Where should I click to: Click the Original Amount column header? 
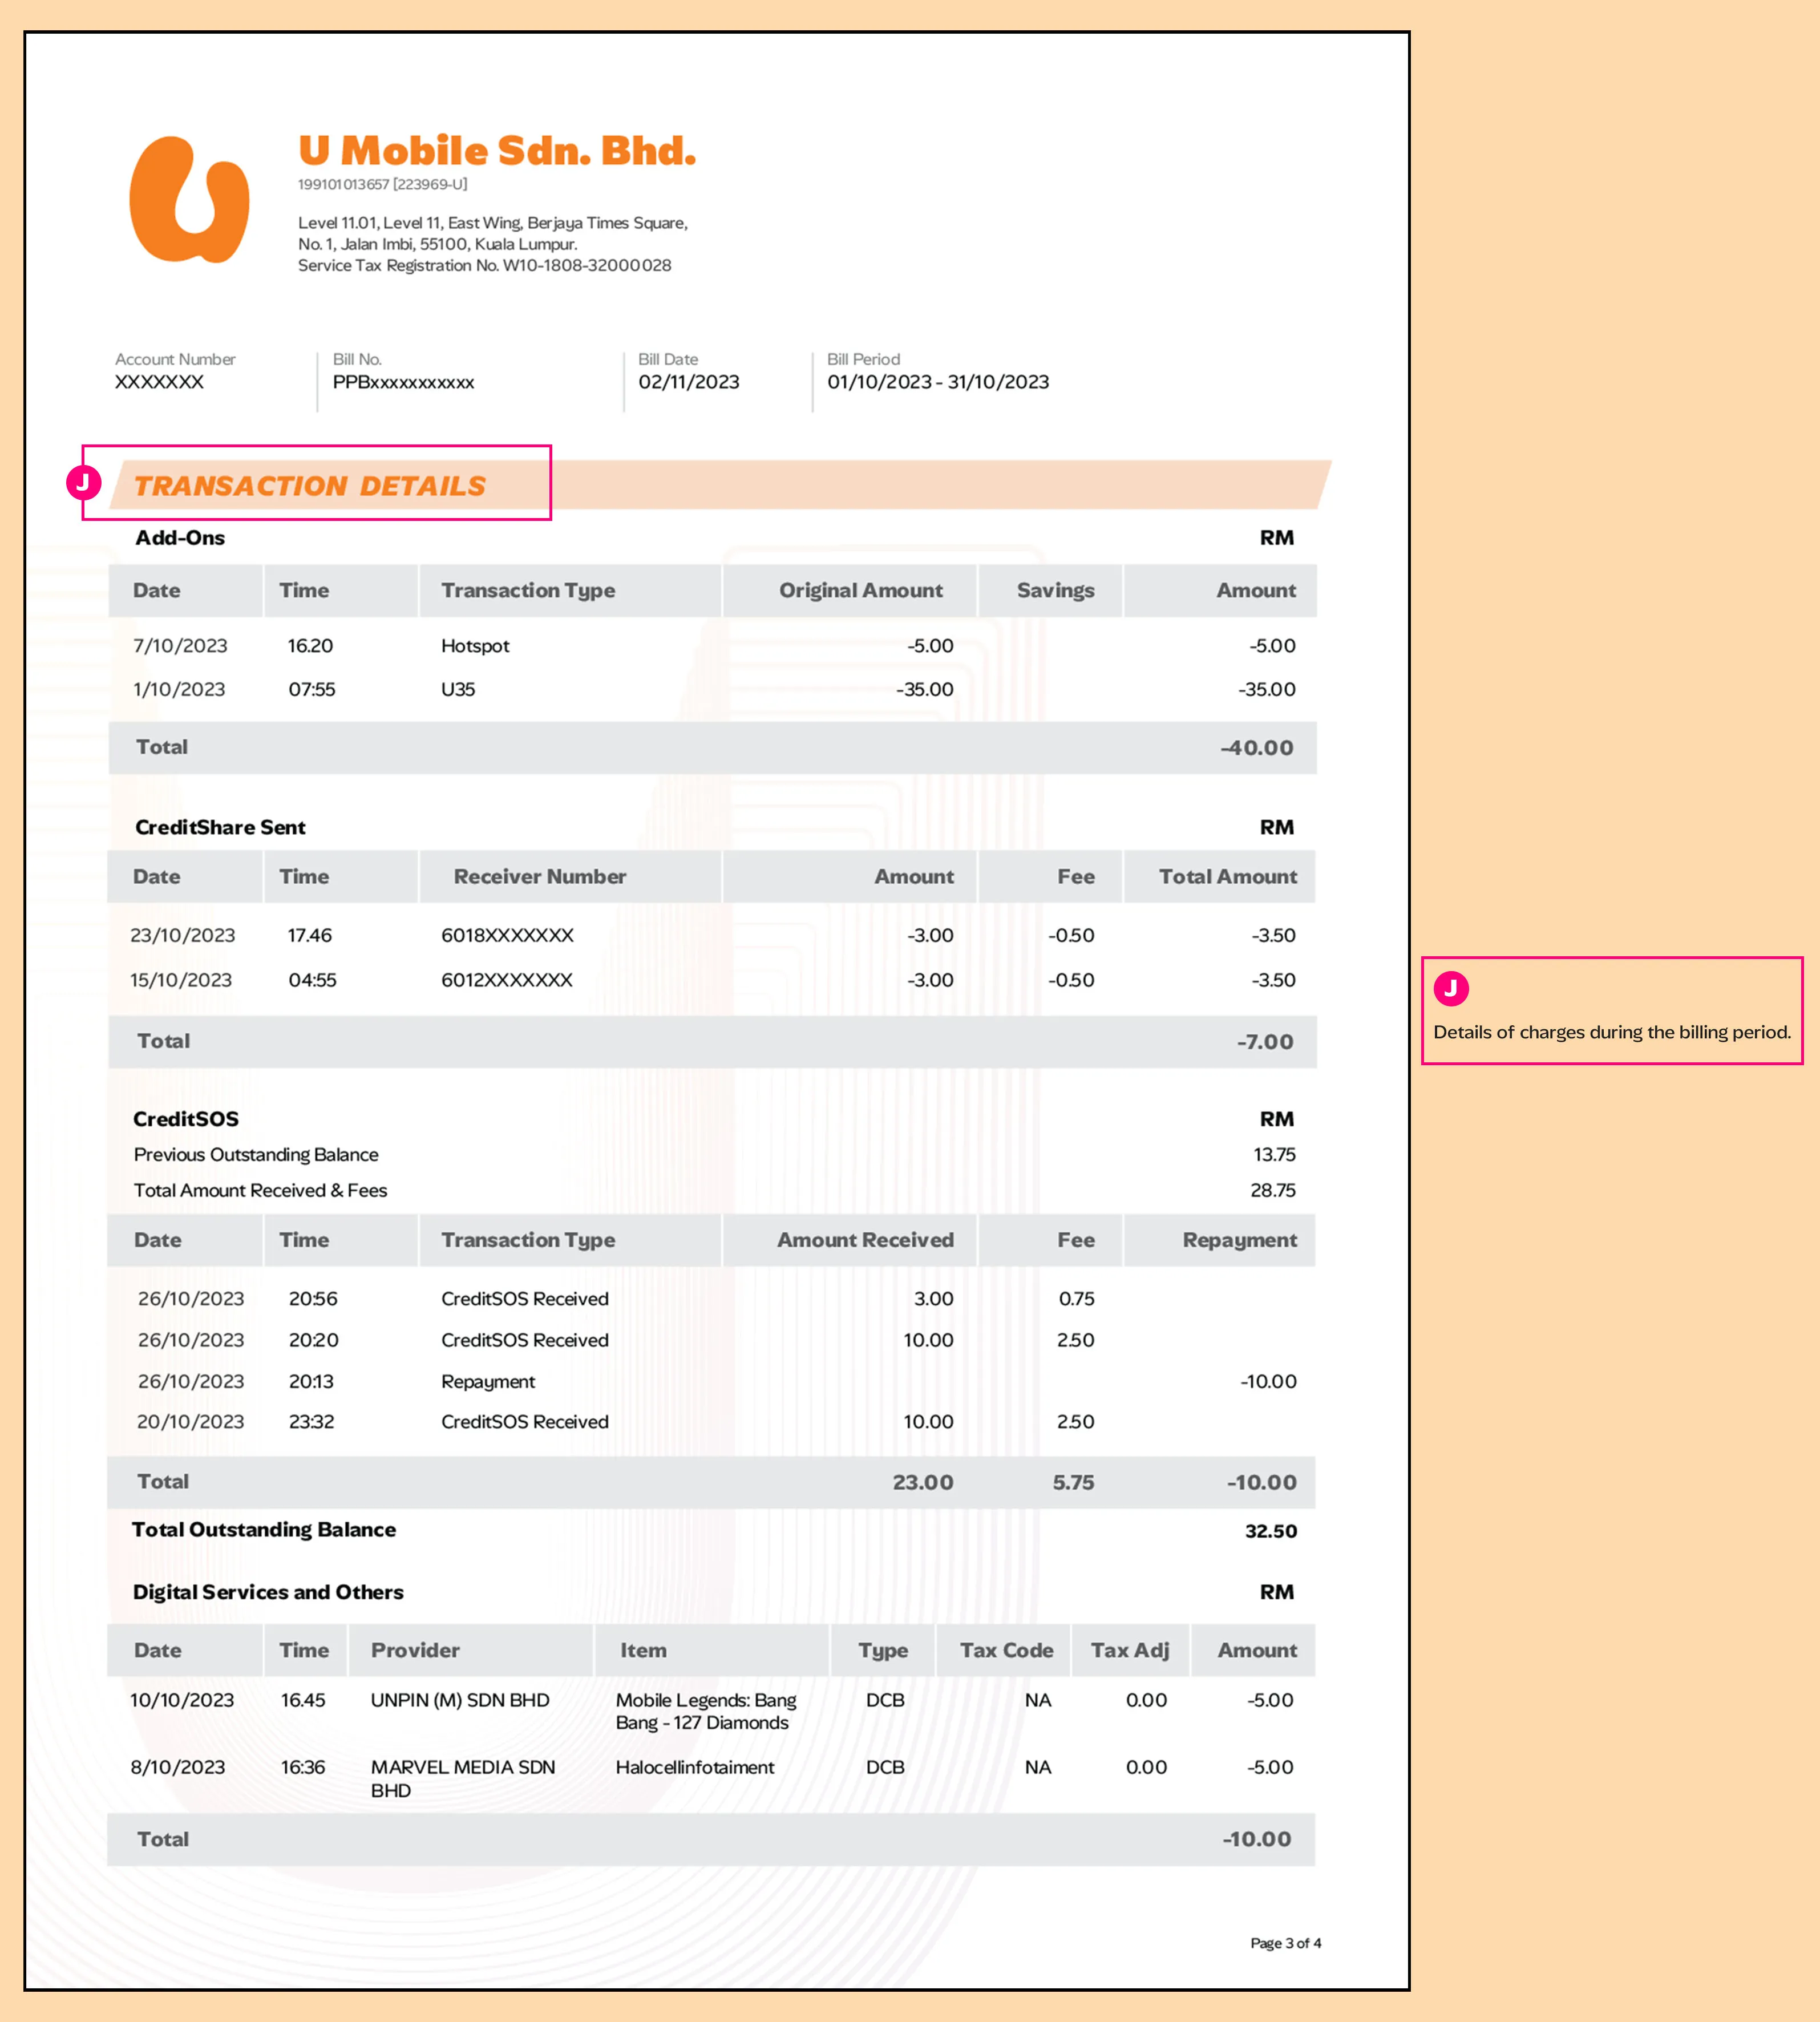pos(861,591)
